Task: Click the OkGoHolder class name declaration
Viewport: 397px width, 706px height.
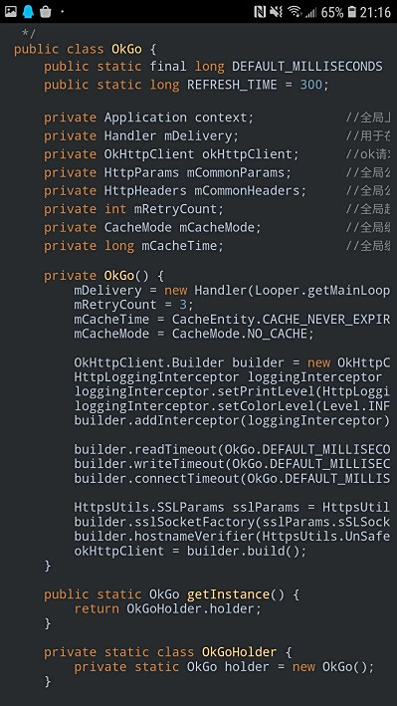Action: [240, 652]
